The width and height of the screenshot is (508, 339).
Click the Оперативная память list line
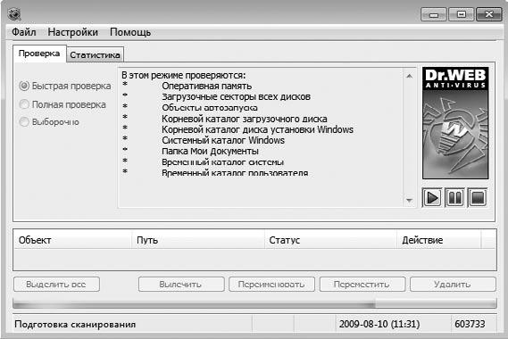[x=207, y=86]
